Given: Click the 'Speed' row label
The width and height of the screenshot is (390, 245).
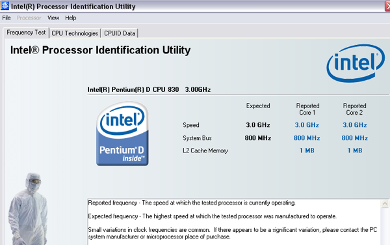Looking at the screenshot, I should click(190, 125).
